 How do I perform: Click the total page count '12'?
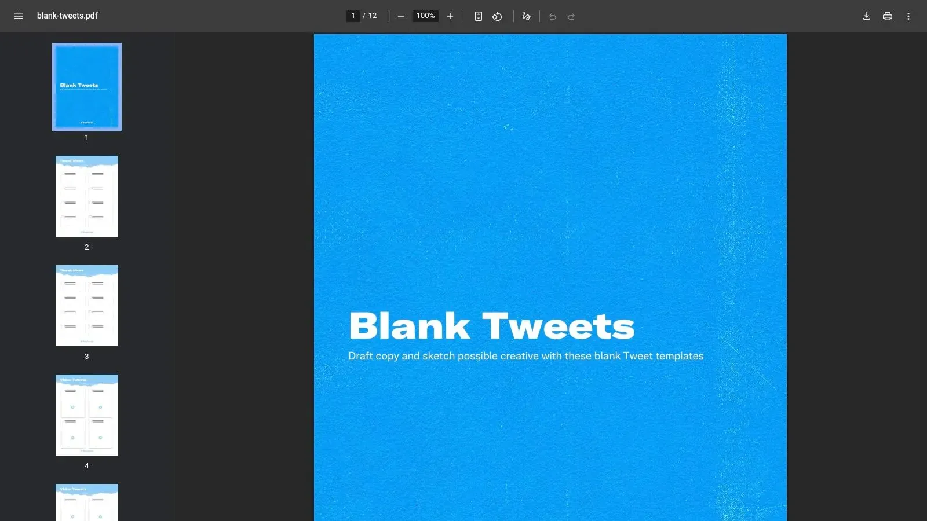click(373, 16)
